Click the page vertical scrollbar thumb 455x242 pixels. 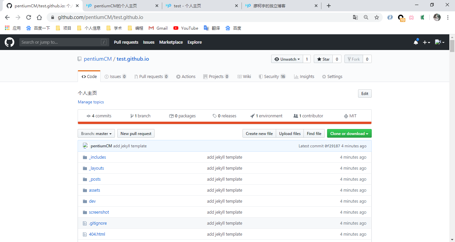click(452, 46)
